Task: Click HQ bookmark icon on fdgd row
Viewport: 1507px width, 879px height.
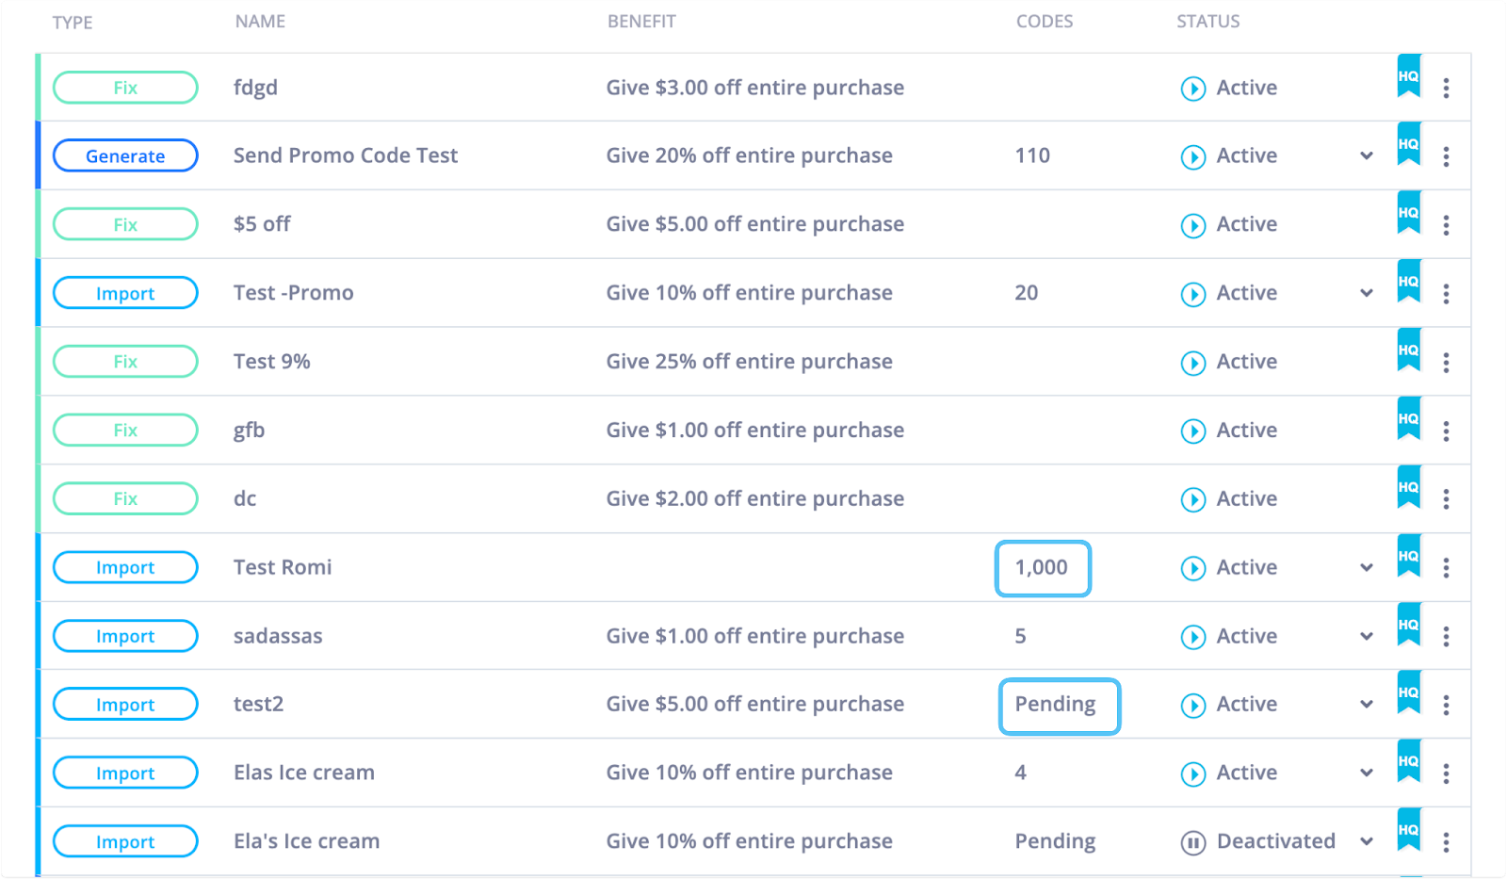Action: click(1408, 75)
